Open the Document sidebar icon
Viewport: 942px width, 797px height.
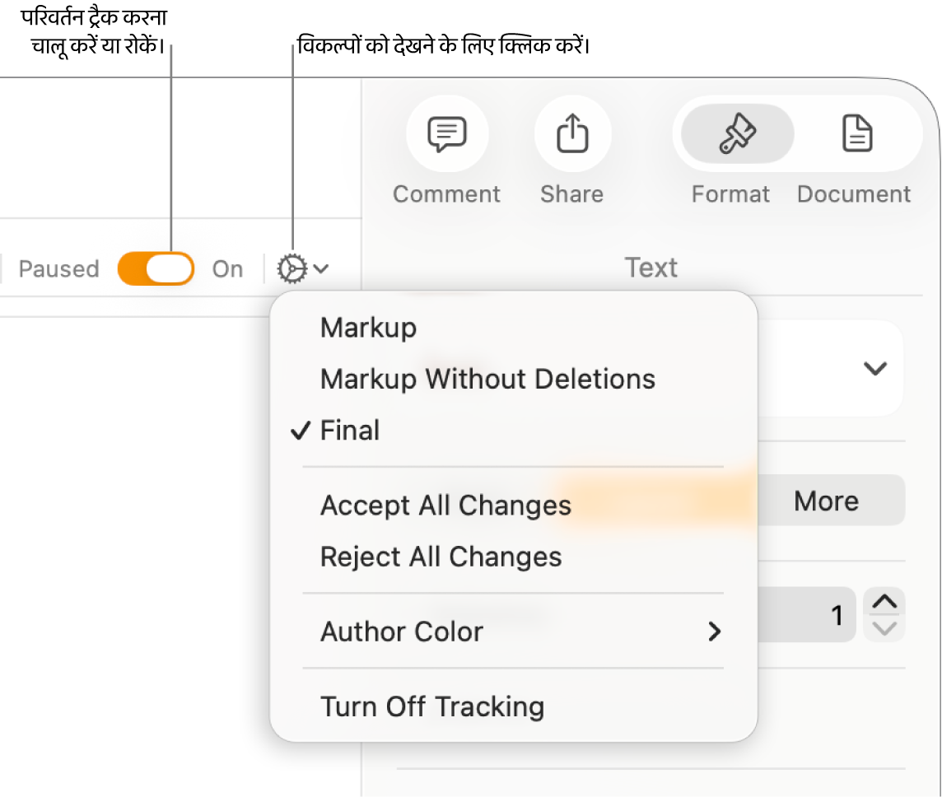[857, 133]
